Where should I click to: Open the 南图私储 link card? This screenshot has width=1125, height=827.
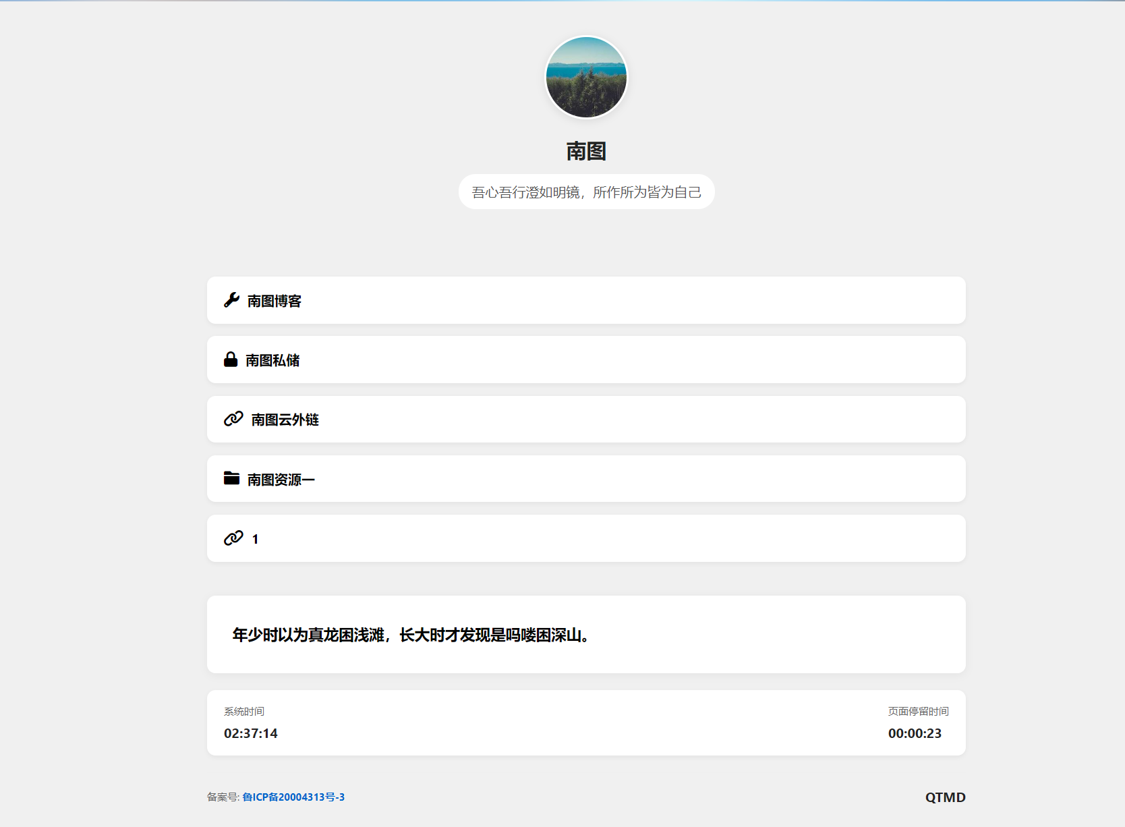point(586,360)
